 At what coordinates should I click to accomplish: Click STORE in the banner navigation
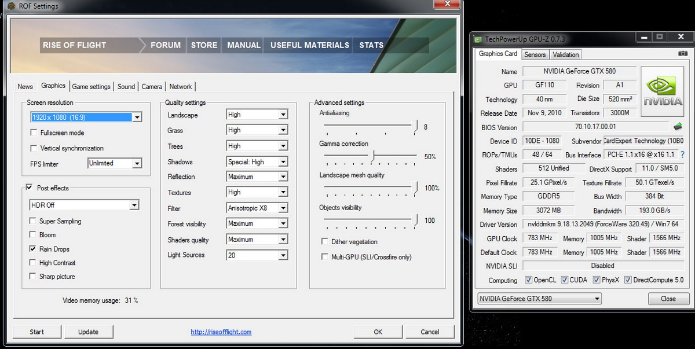[x=204, y=45]
